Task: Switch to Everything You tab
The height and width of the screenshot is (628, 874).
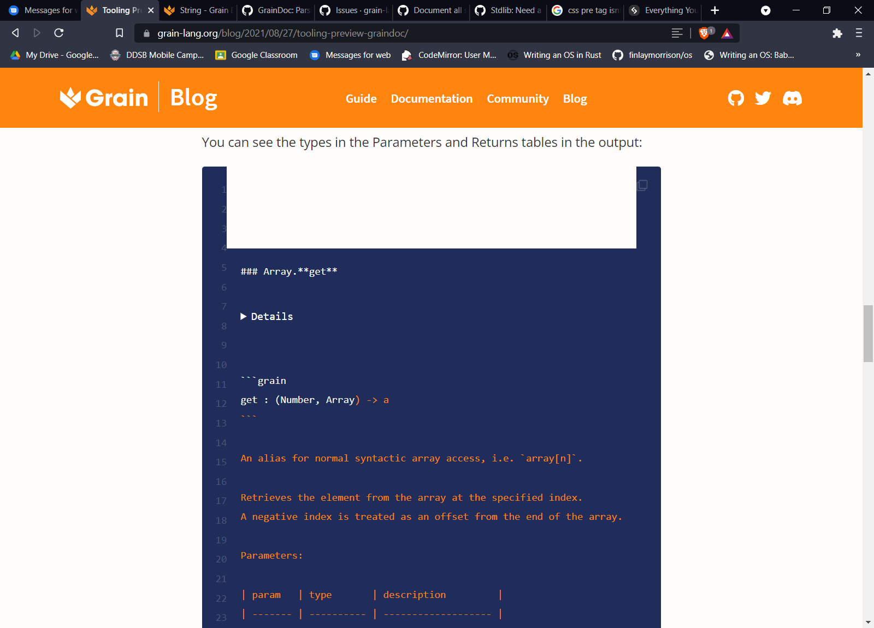Action: coord(664,10)
